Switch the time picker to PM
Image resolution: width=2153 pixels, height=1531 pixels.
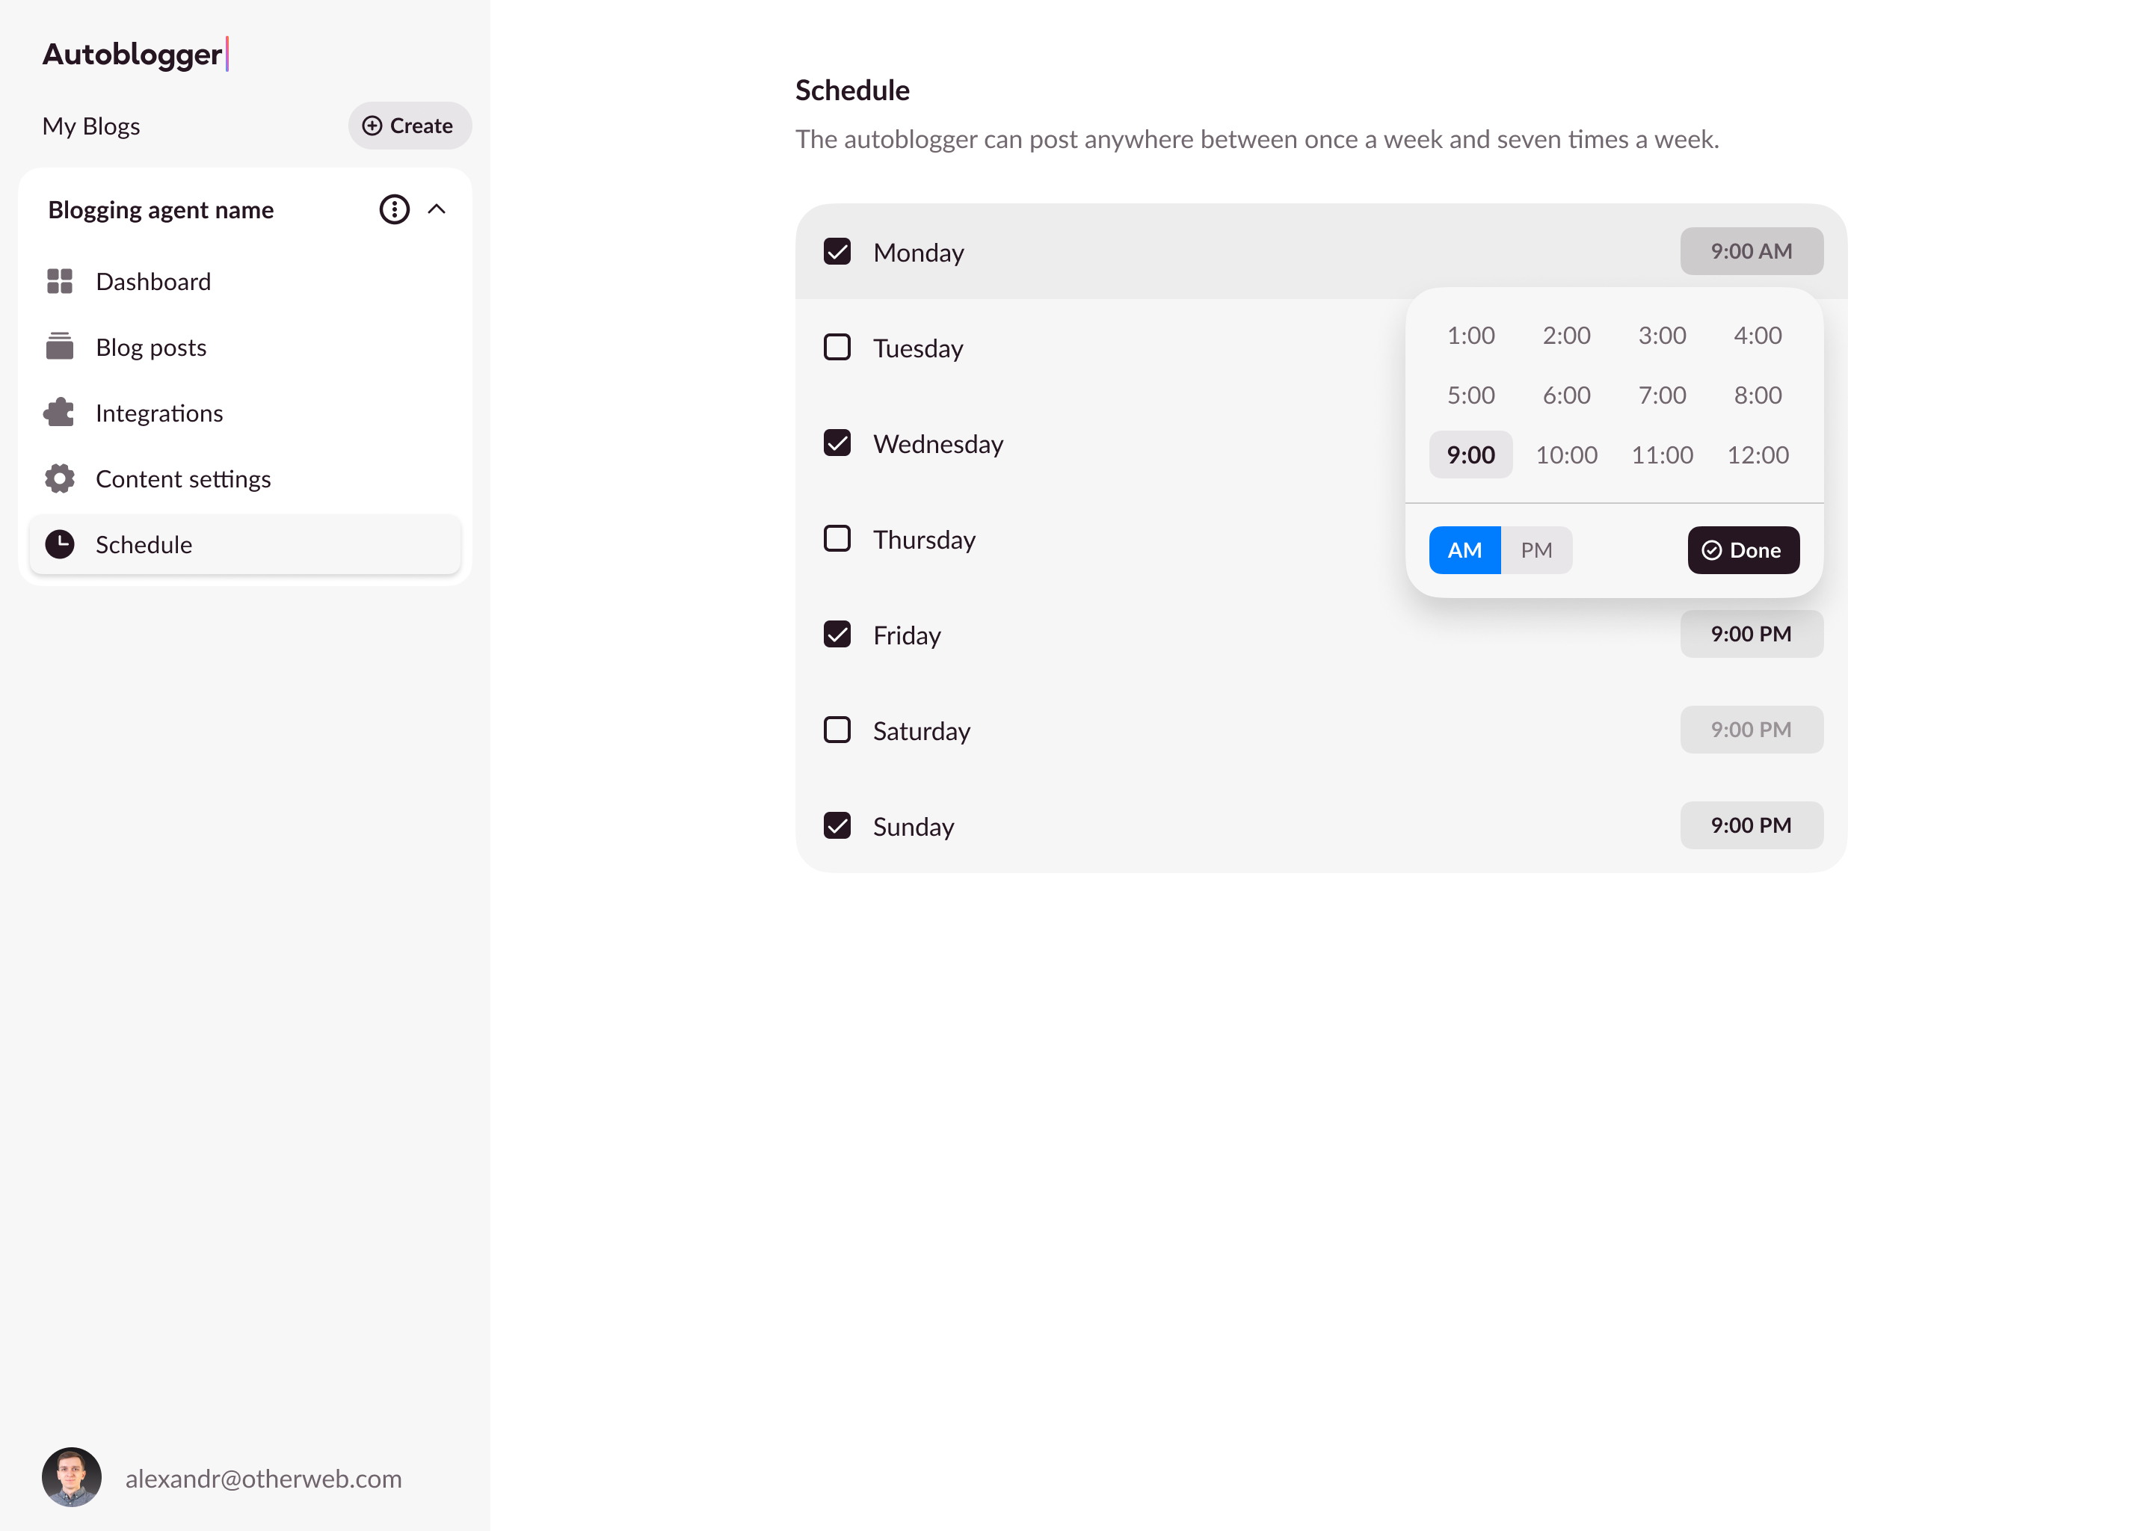click(x=1536, y=549)
